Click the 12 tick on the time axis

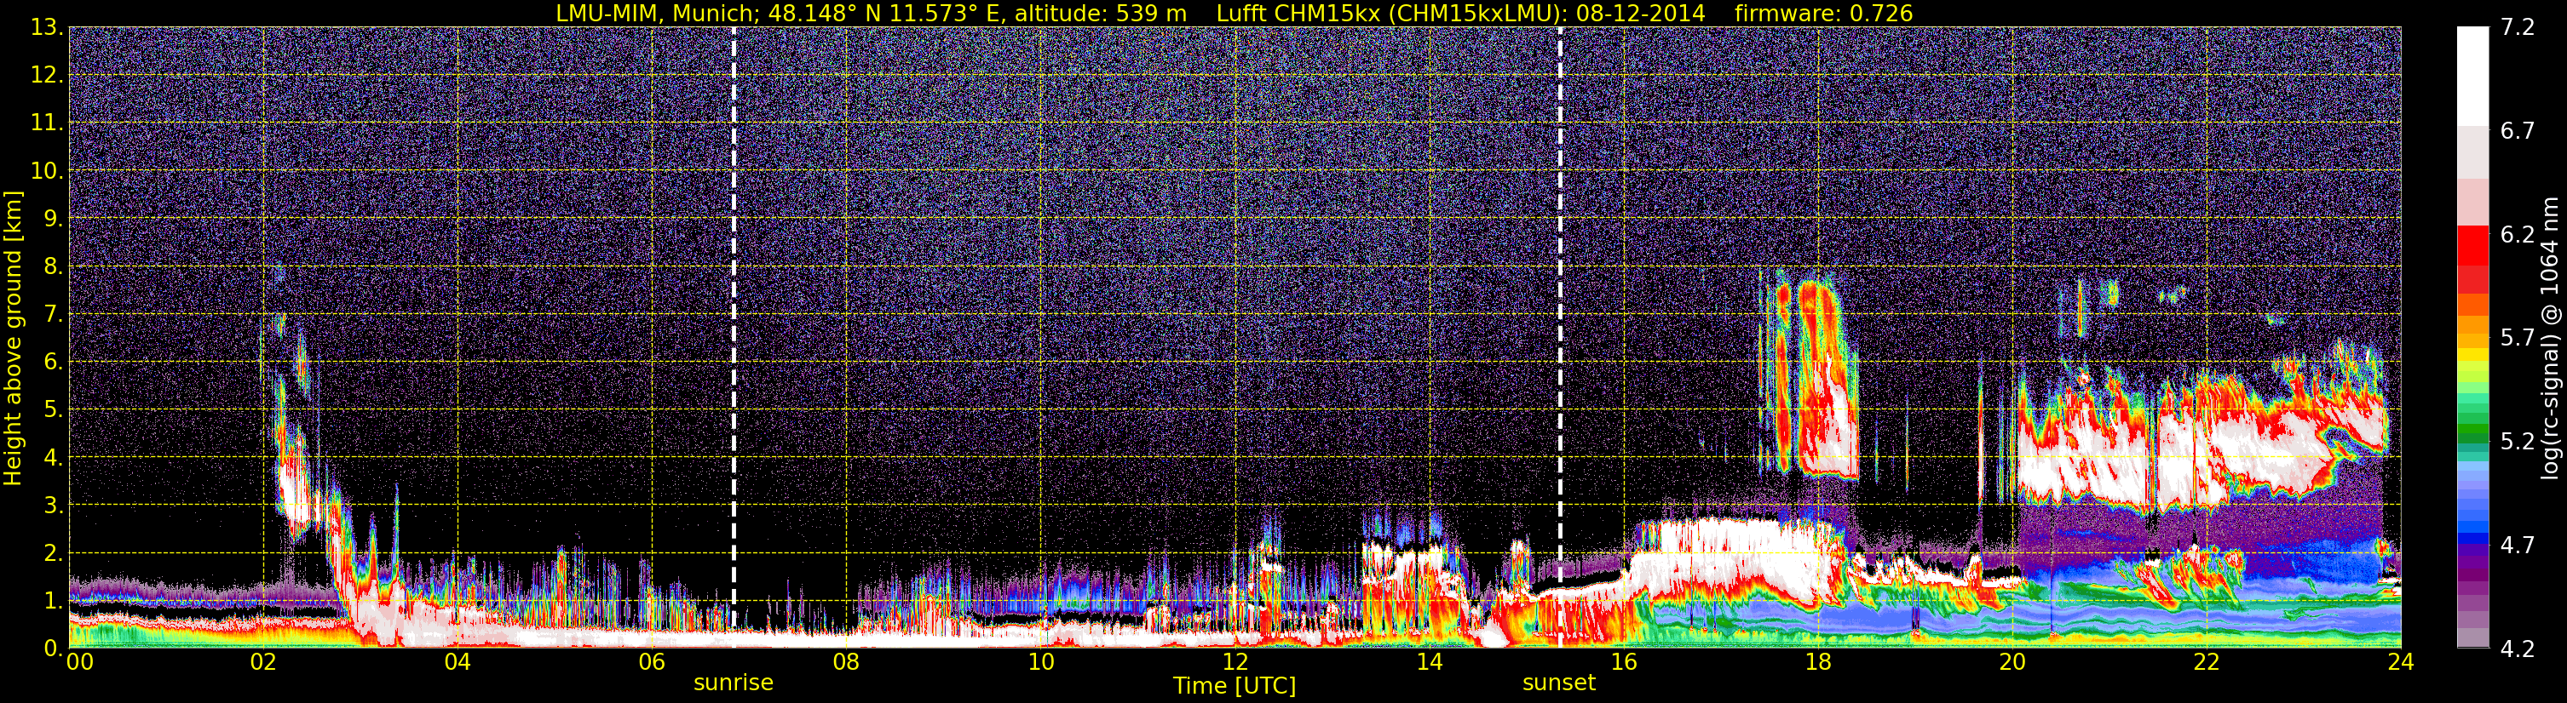1235,662
